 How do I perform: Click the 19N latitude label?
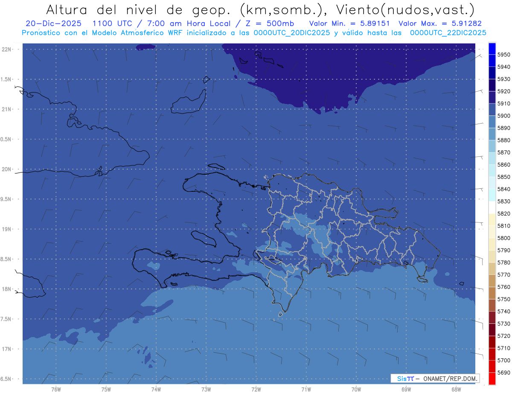tap(6, 229)
